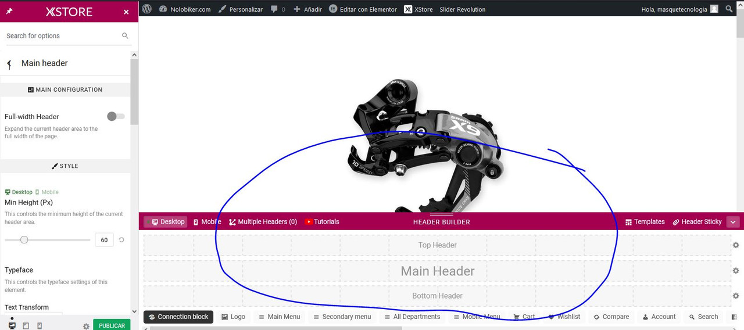The height and width of the screenshot is (330, 744).
Task: Open the WordPress logo menu
Action: point(147,9)
